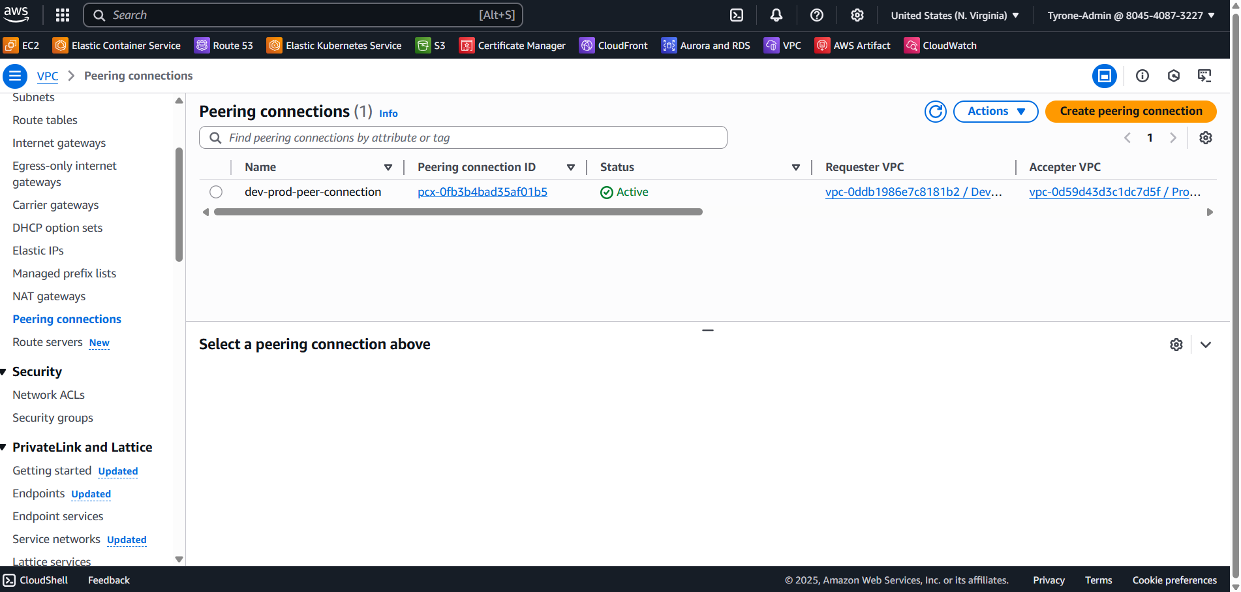Open the table preferences gear icon

1206,138
